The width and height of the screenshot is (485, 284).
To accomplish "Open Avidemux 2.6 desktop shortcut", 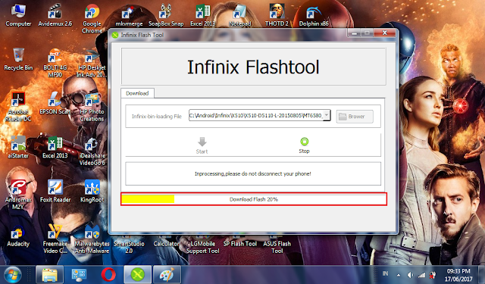I will [x=55, y=15].
